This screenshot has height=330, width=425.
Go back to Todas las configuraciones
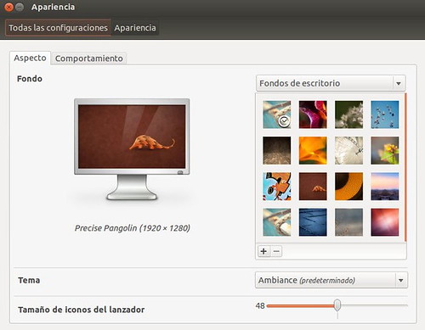point(58,28)
